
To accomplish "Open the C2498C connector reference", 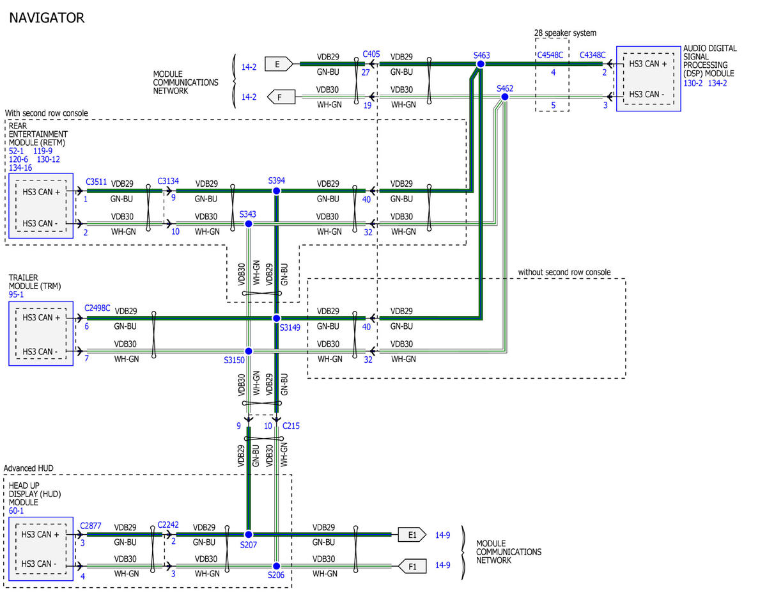I will tap(97, 308).
